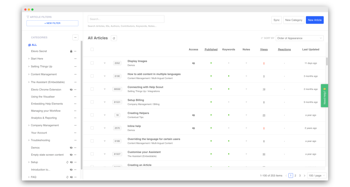This screenshot has height=187, width=350.
Task: Open the 100 / page size dropdown
Action: (317, 176)
